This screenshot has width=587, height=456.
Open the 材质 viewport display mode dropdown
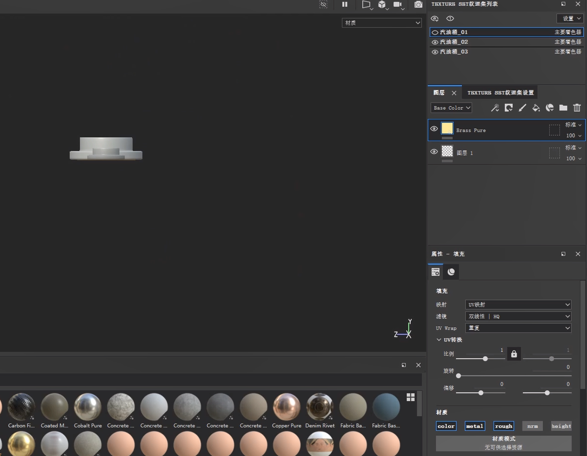tap(382, 23)
